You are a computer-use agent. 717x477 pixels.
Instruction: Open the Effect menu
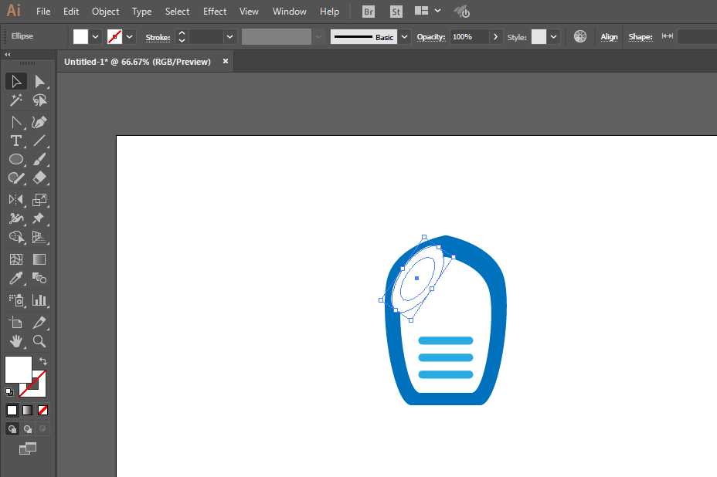[x=215, y=11]
